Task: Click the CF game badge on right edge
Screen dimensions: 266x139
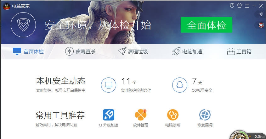Action: point(261,25)
